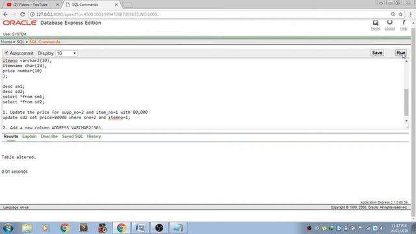This screenshot has width=416, height=234.
Task: View site information icon in address bar
Action: coord(32,14)
